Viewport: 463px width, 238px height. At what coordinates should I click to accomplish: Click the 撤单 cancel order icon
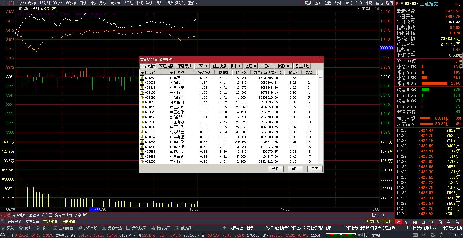click(38, 228)
